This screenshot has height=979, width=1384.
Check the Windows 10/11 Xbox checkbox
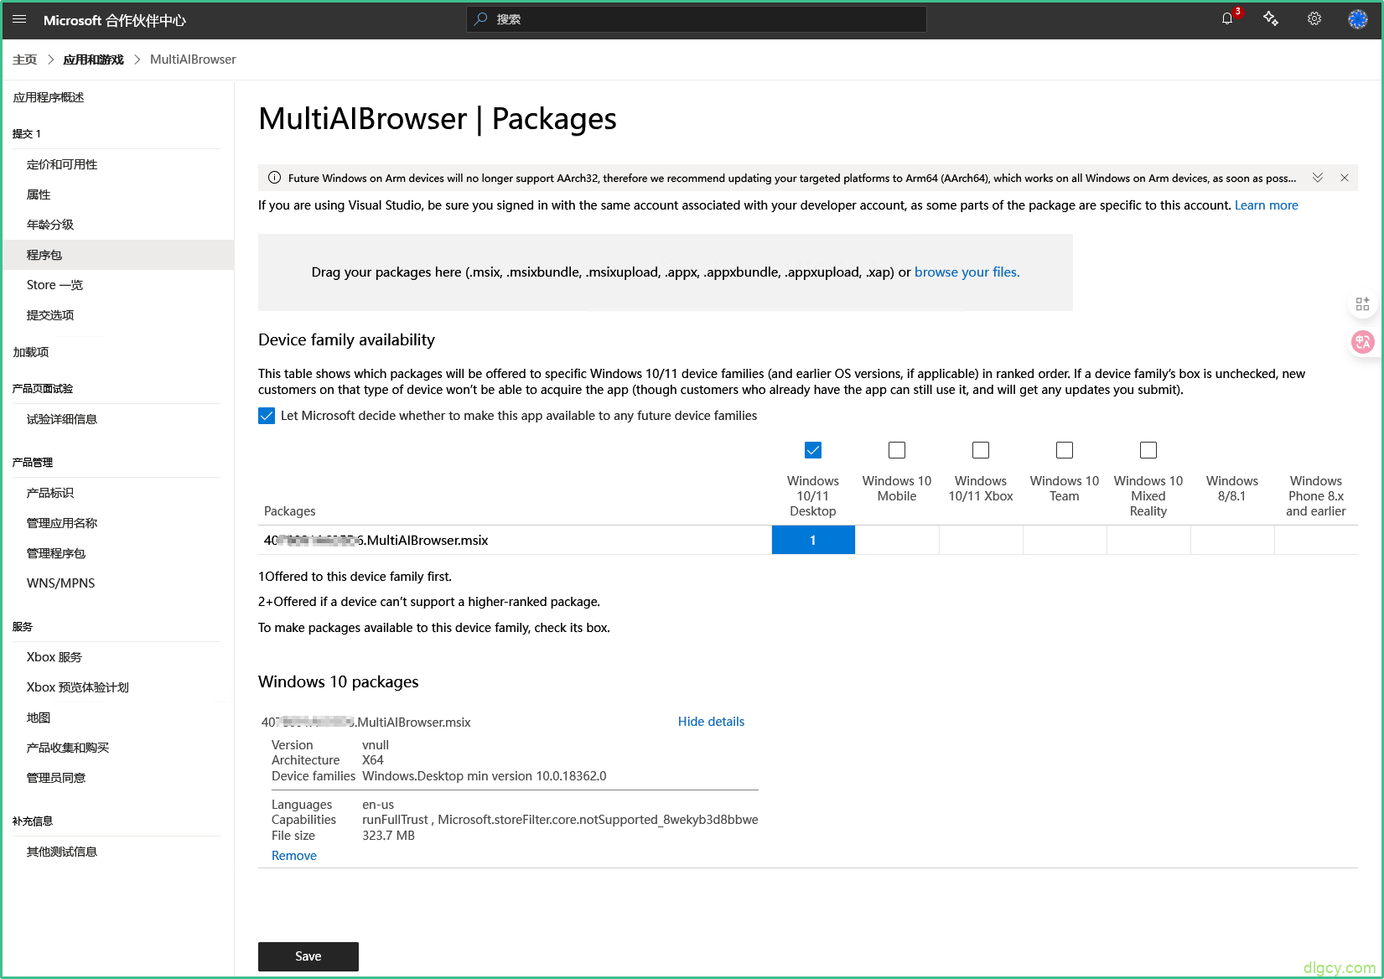pos(981,450)
